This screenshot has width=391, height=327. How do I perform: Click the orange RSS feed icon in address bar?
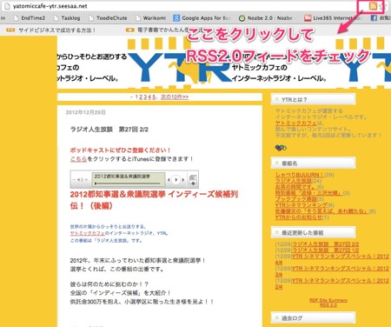(373, 6)
